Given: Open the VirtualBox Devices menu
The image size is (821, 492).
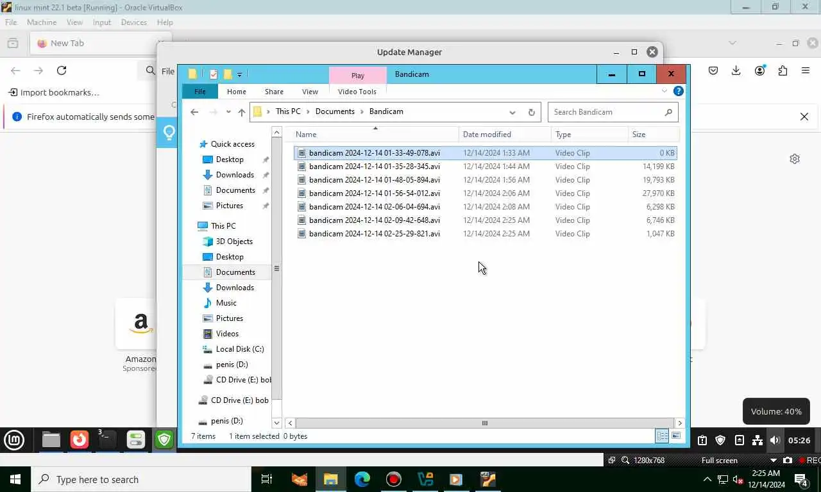Looking at the screenshot, I should pyautogui.click(x=133, y=22).
